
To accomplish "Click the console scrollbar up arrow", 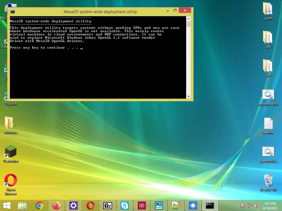I will (188, 18).
